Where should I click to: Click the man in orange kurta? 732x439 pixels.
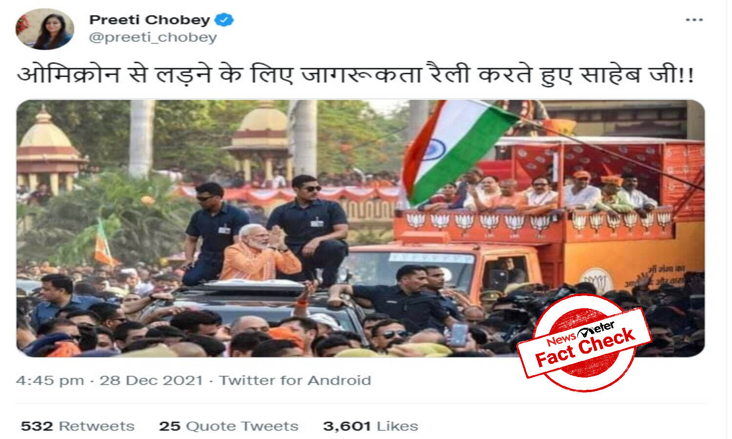(261, 254)
